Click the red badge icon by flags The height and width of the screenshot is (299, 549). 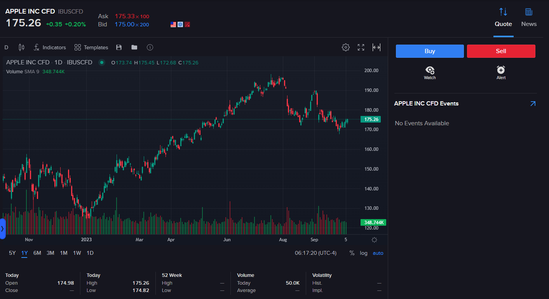pos(187,24)
